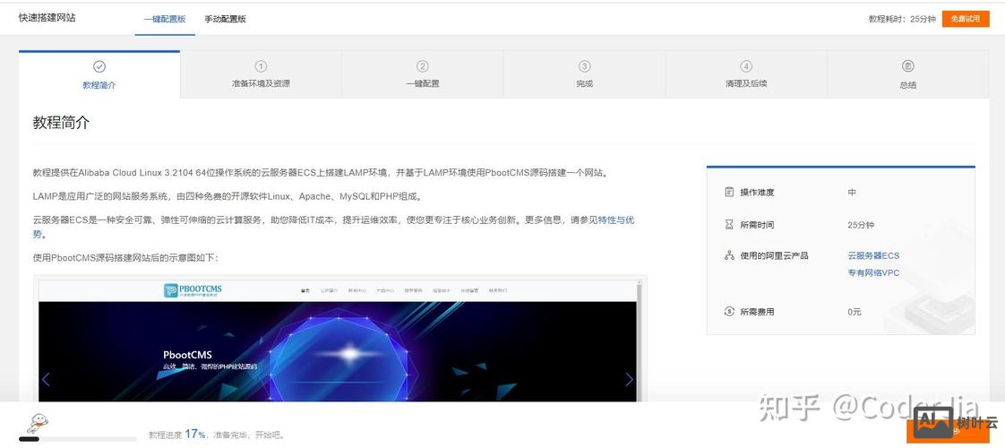The image size is (1005, 448).
Task: Click the 25分钟 value beside 所需时间
Action: pos(861,225)
